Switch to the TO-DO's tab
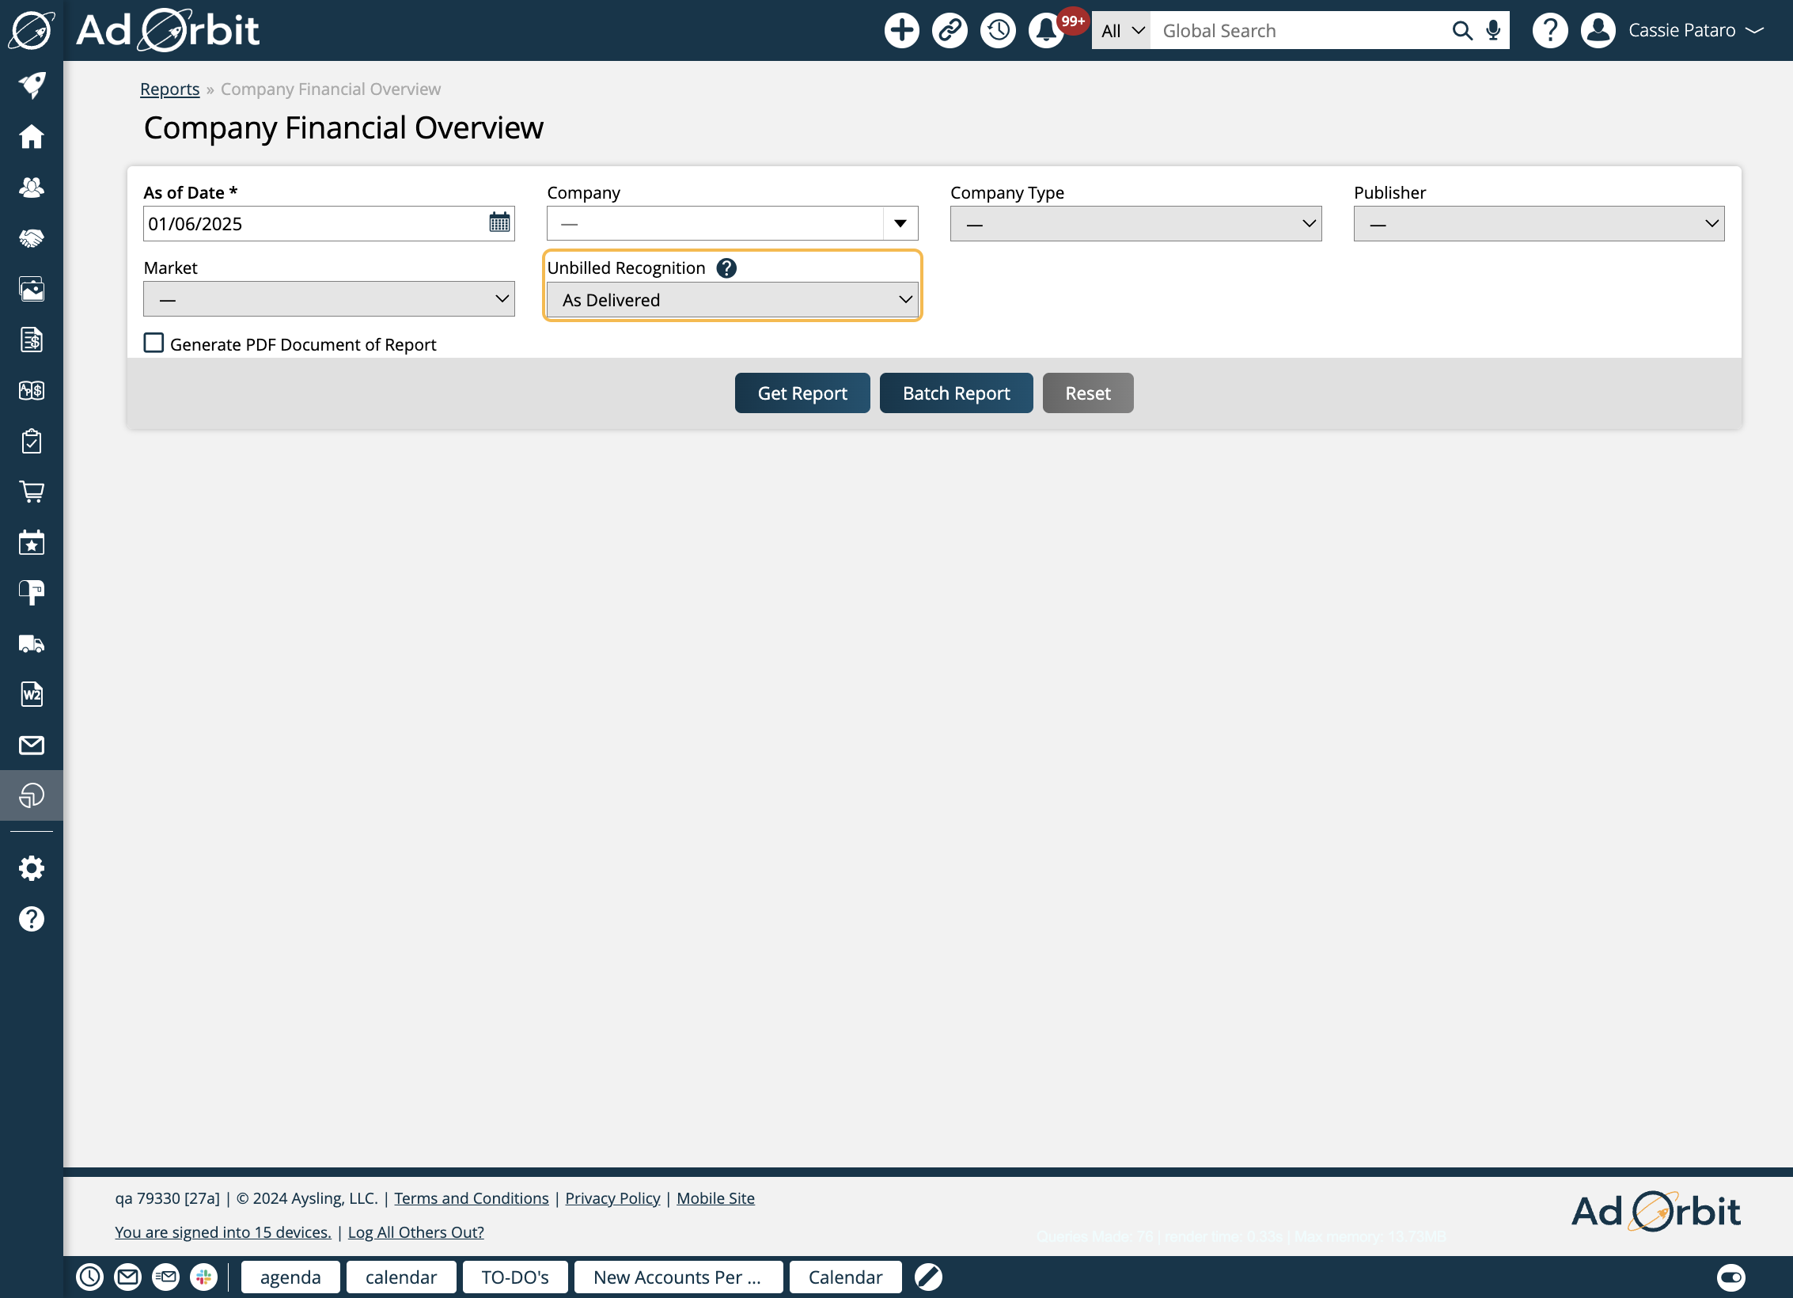Viewport: 1793px width, 1298px height. pyautogui.click(x=514, y=1277)
